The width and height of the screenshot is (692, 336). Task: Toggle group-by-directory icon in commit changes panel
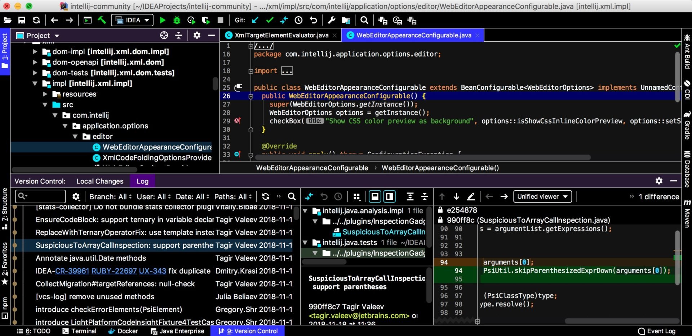(357, 196)
